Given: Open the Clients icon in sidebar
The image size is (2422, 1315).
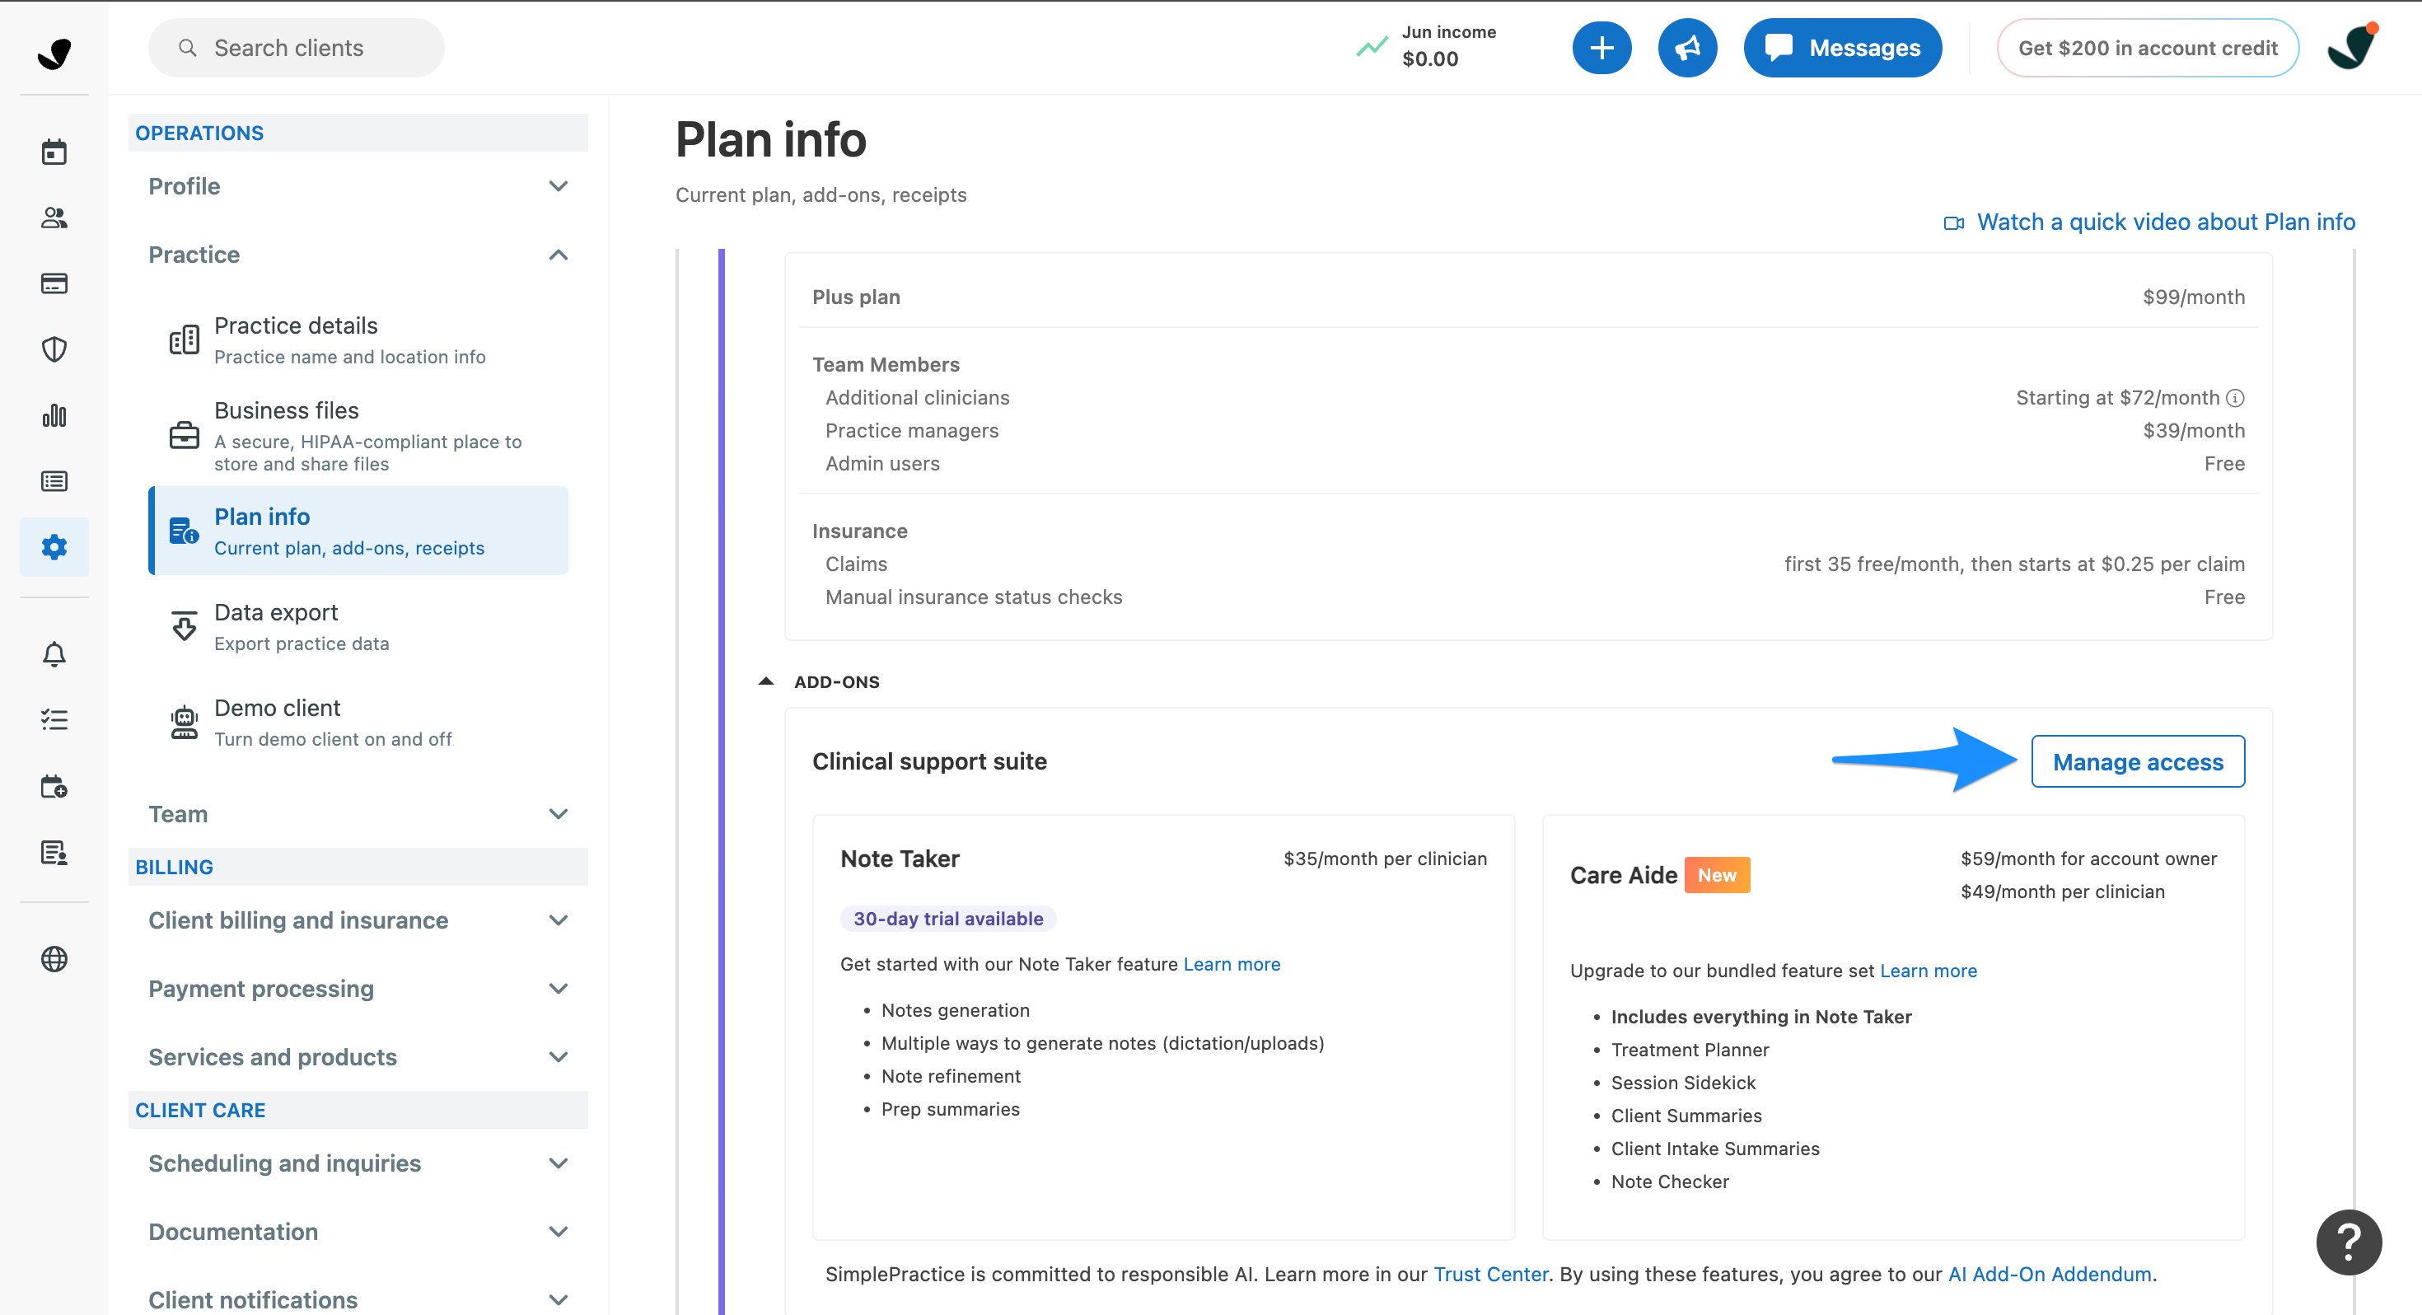Looking at the screenshot, I should [54, 218].
